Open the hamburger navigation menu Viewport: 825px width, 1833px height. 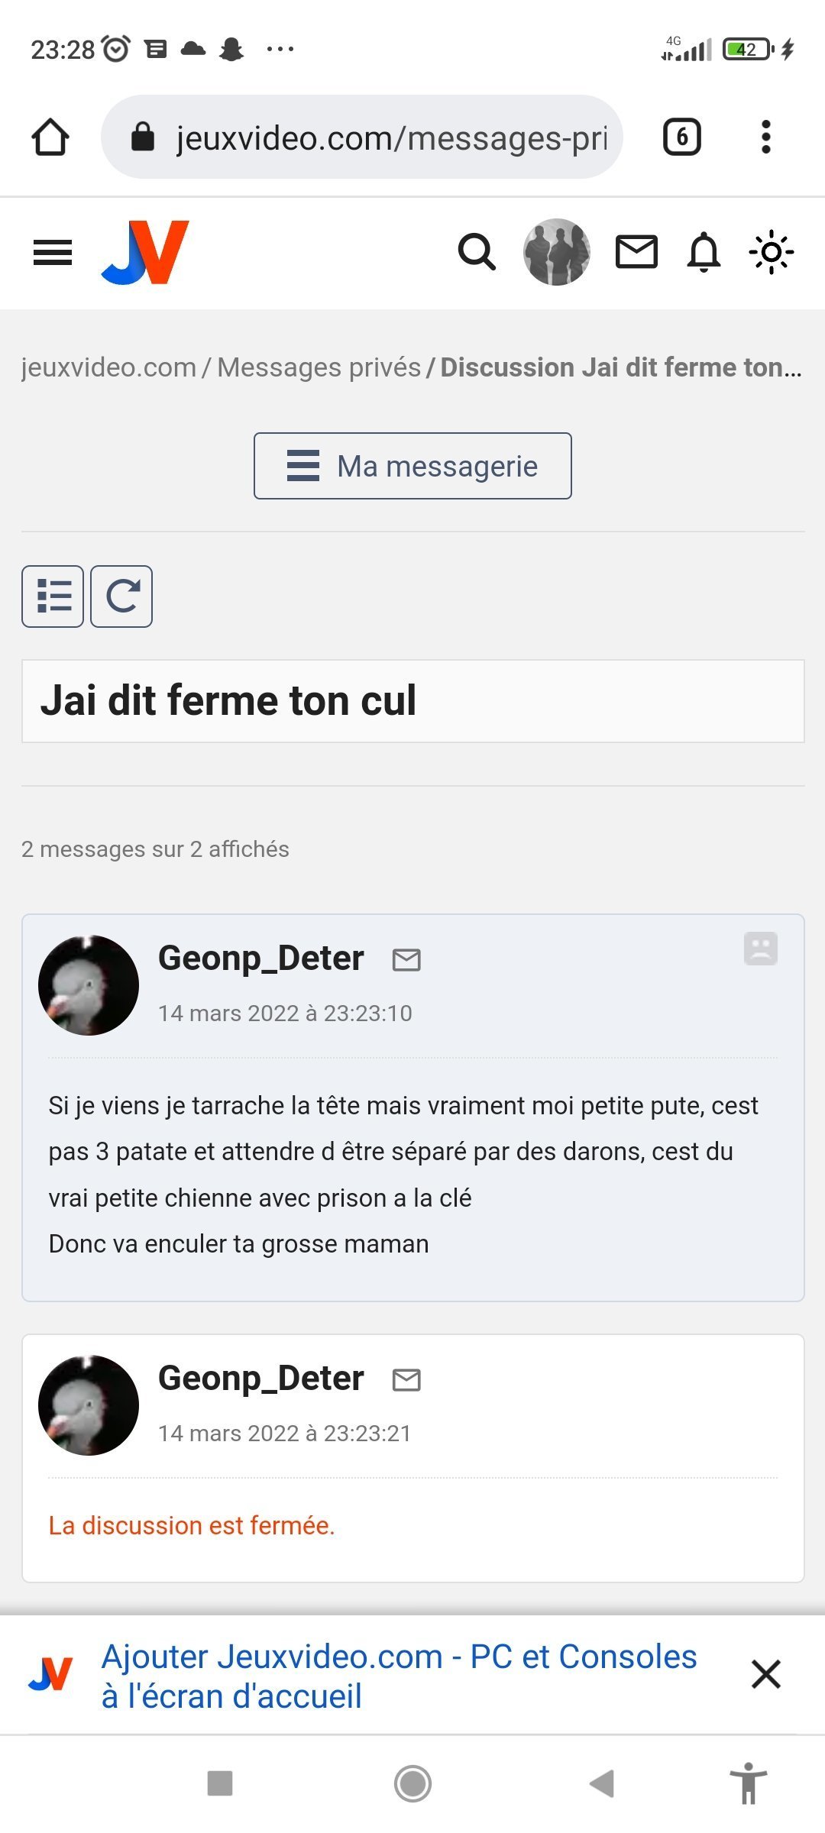point(53,253)
